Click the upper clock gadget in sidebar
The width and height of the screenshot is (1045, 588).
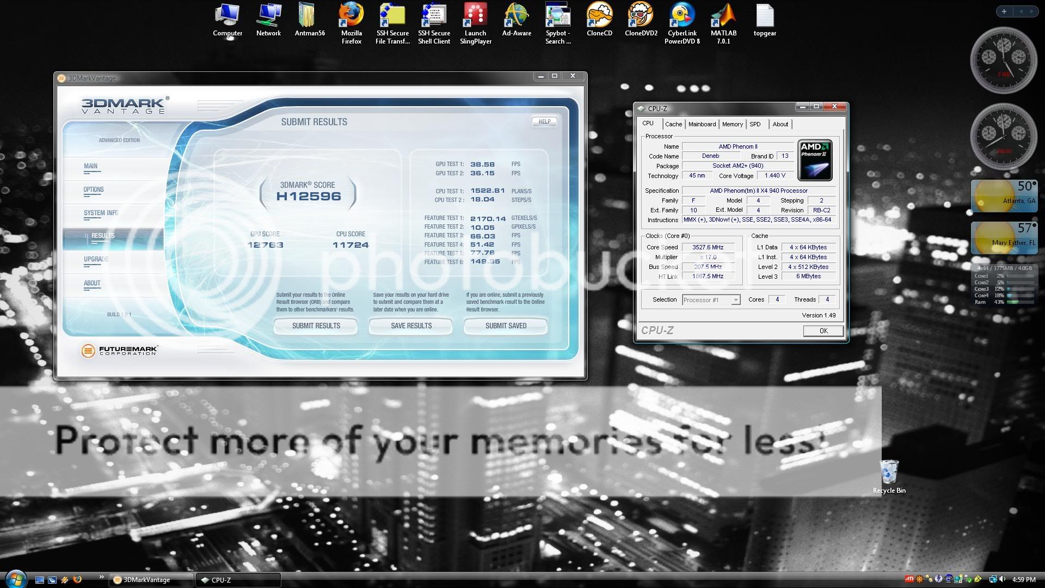point(1004,60)
